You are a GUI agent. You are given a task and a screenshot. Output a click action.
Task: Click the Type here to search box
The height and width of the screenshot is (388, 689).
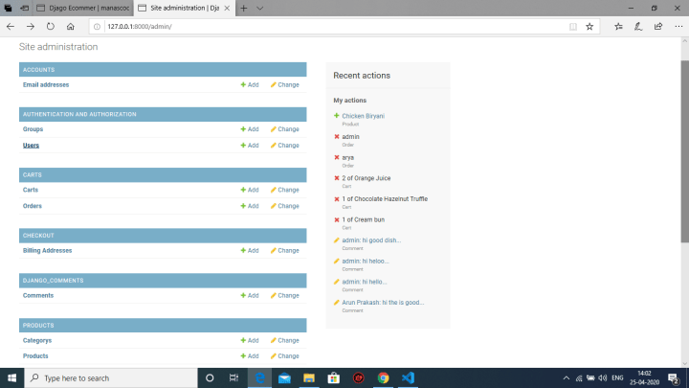pyautogui.click(x=111, y=377)
